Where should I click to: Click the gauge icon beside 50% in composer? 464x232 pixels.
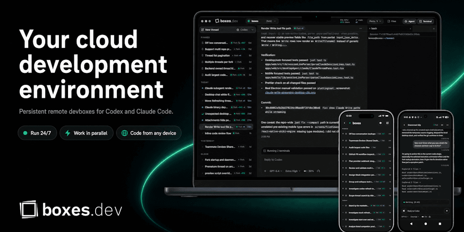click(319, 171)
